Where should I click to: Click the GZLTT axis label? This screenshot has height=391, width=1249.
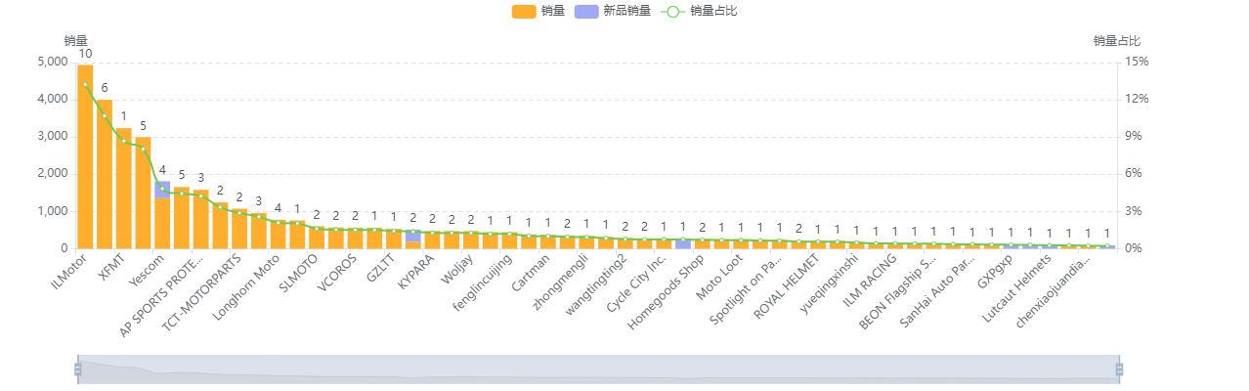pos(381,271)
